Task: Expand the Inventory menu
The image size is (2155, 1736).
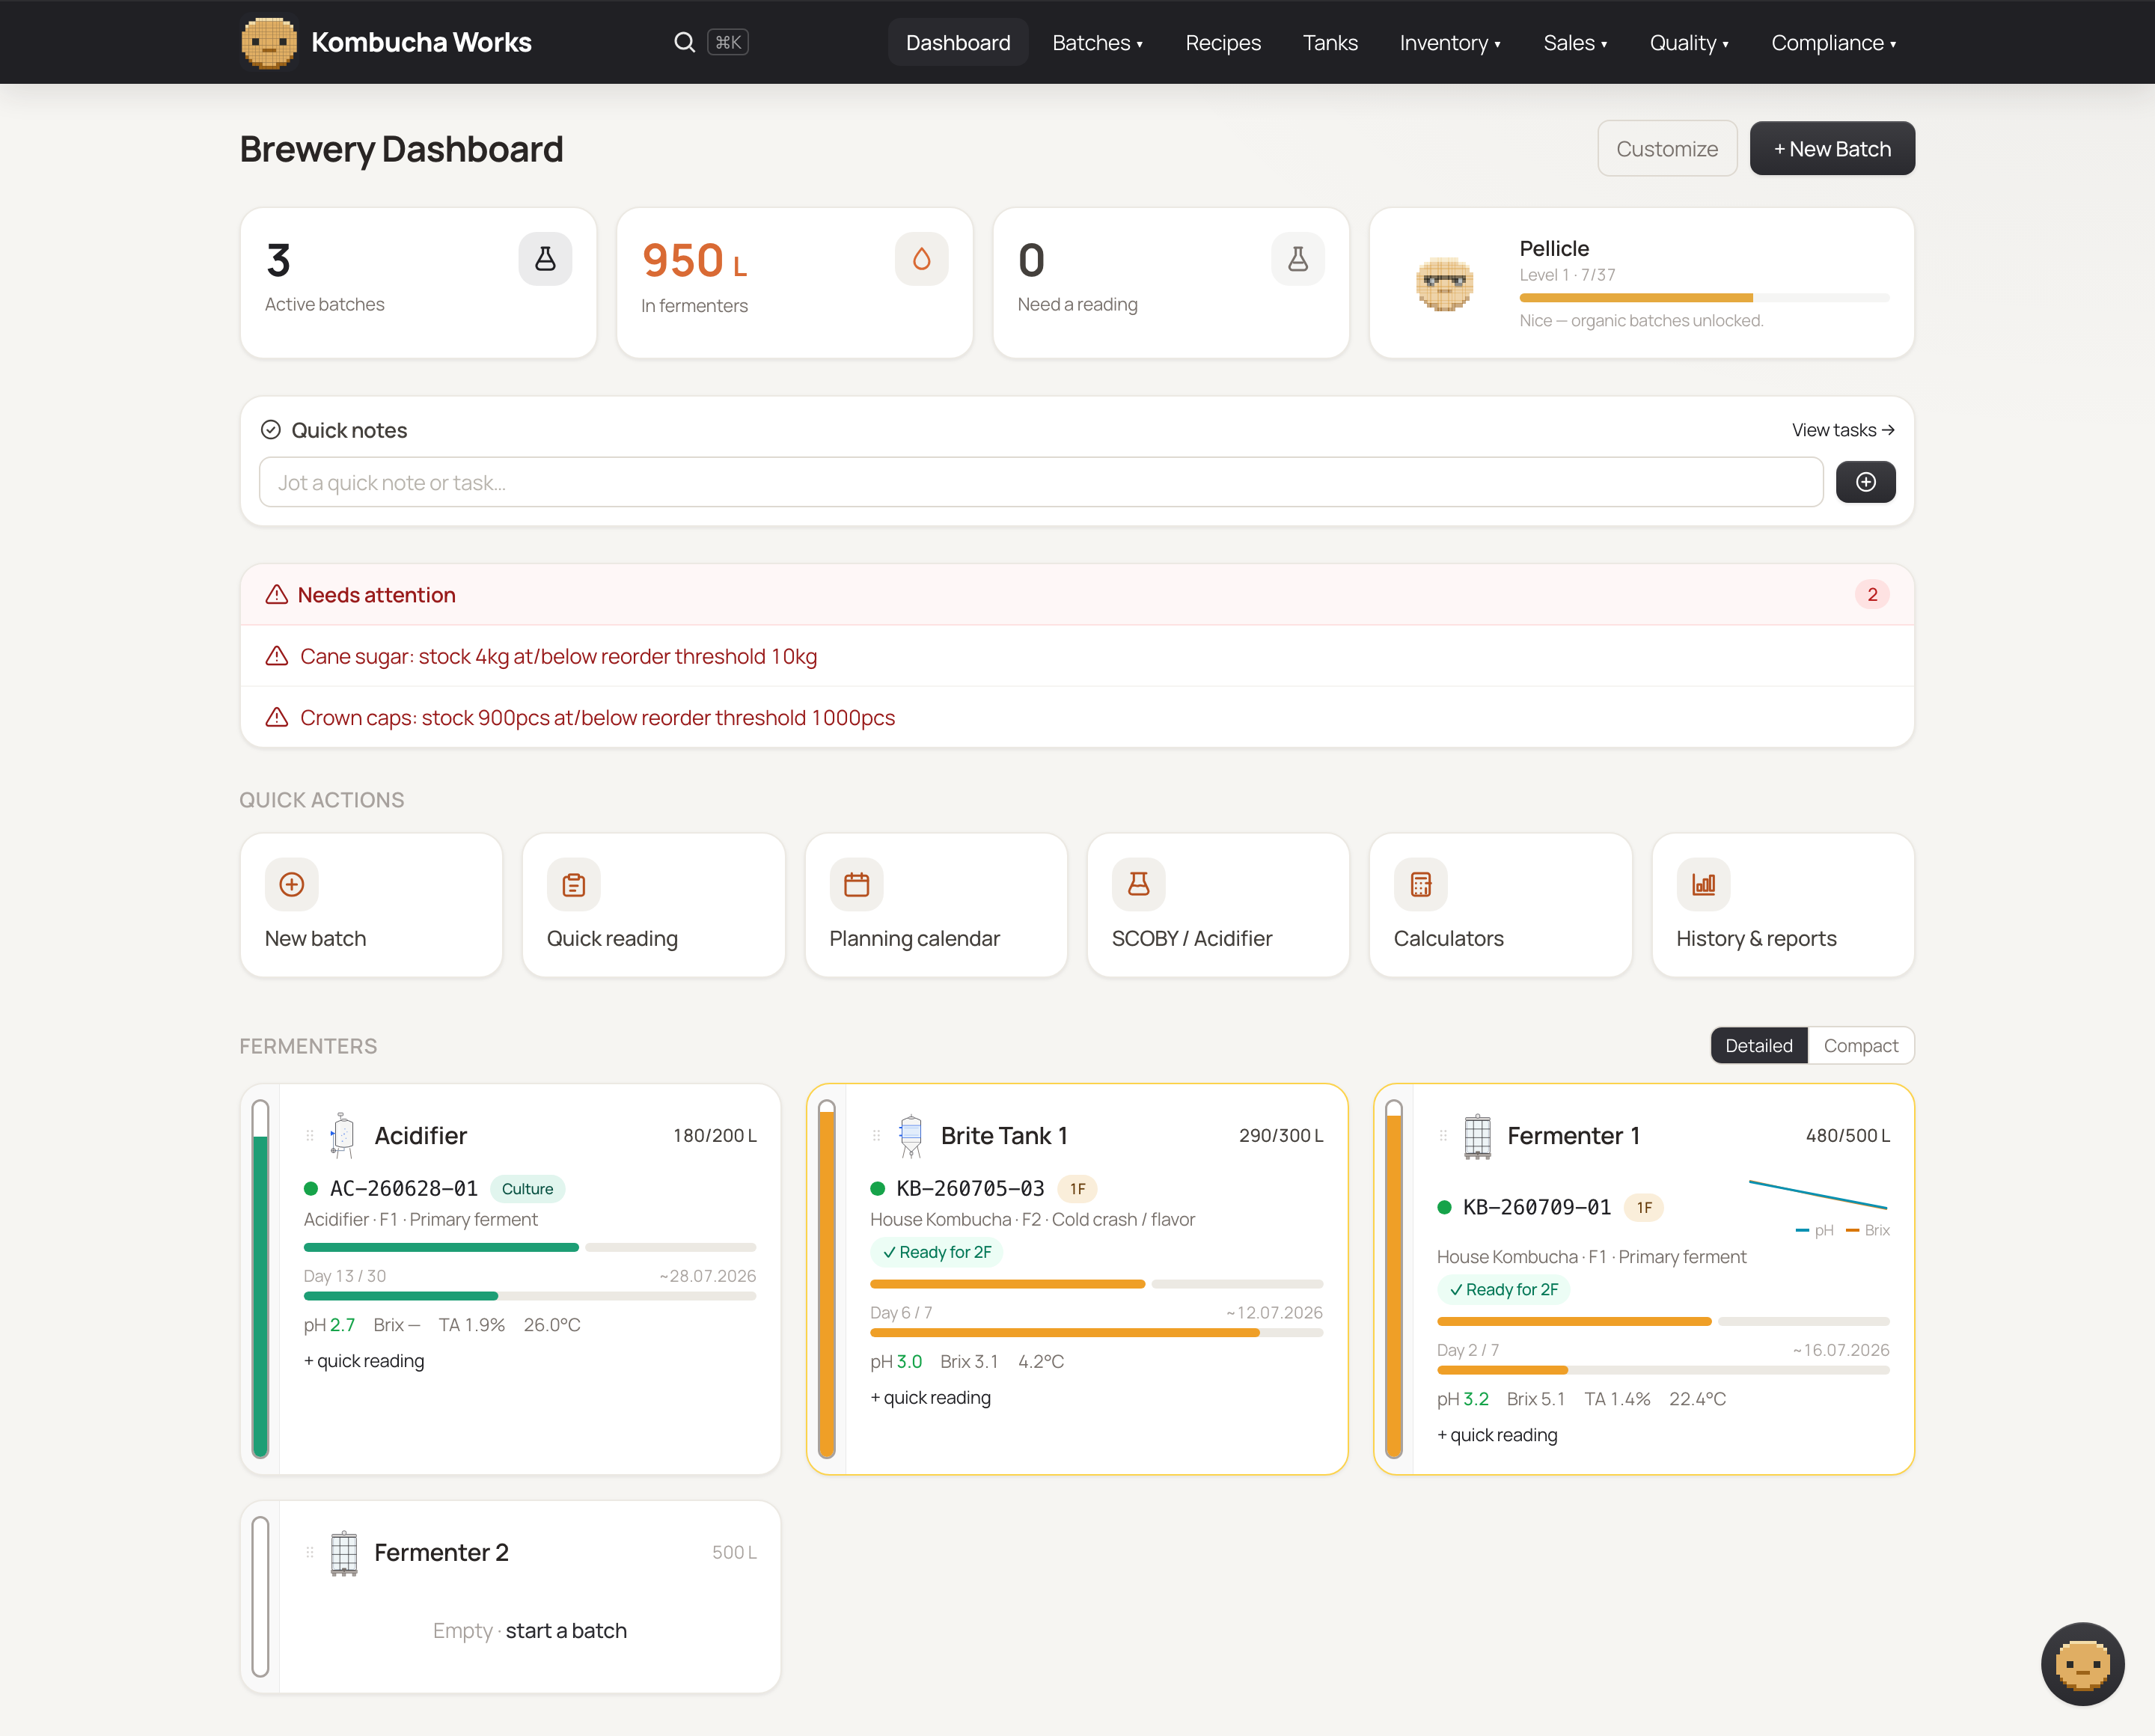Action: [1449, 42]
